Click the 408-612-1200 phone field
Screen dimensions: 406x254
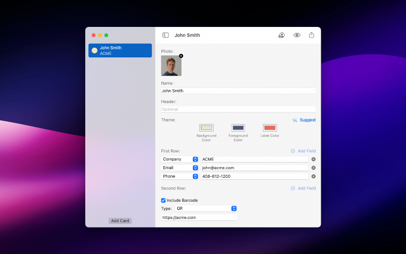255,176
